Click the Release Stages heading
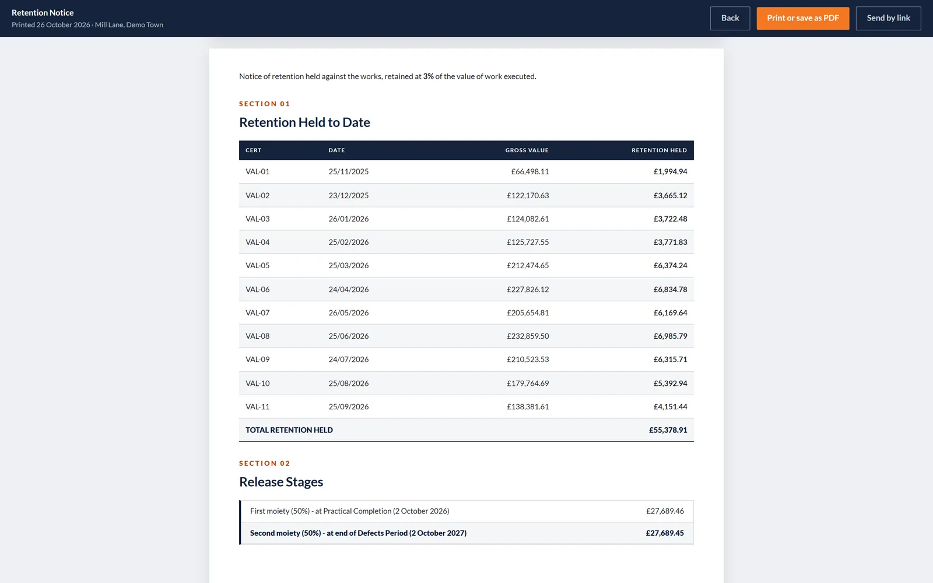Viewport: 933px width, 583px height. point(281,482)
